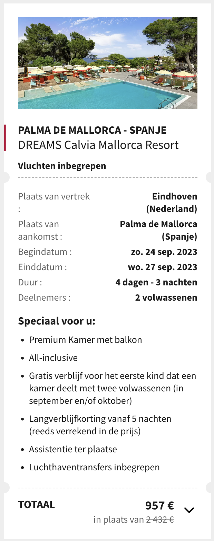Click the crossed-out 2 432 € price

[160, 520]
